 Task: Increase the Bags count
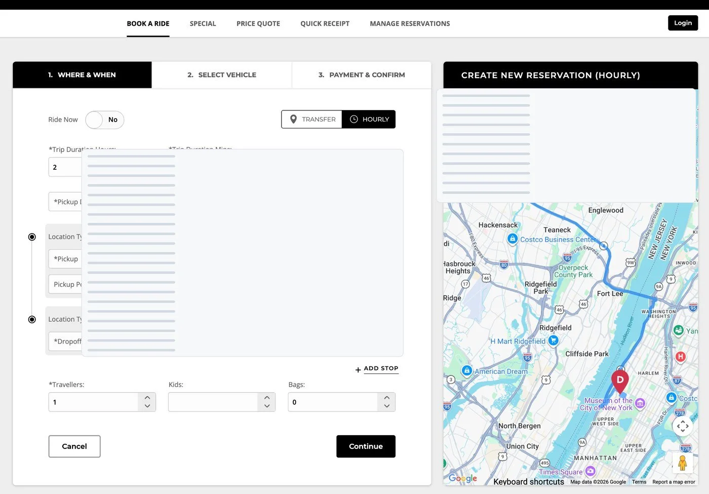[387, 398]
